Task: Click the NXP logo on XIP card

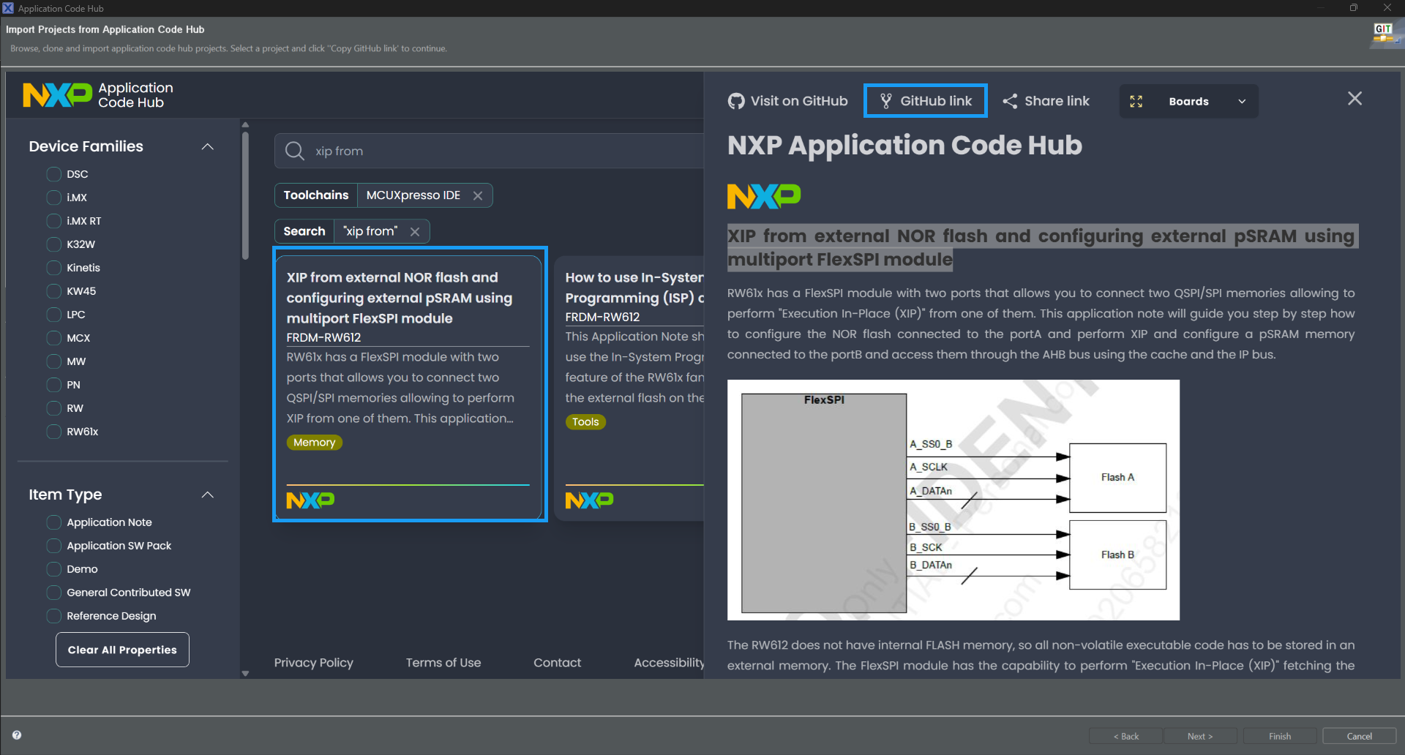Action: point(310,500)
